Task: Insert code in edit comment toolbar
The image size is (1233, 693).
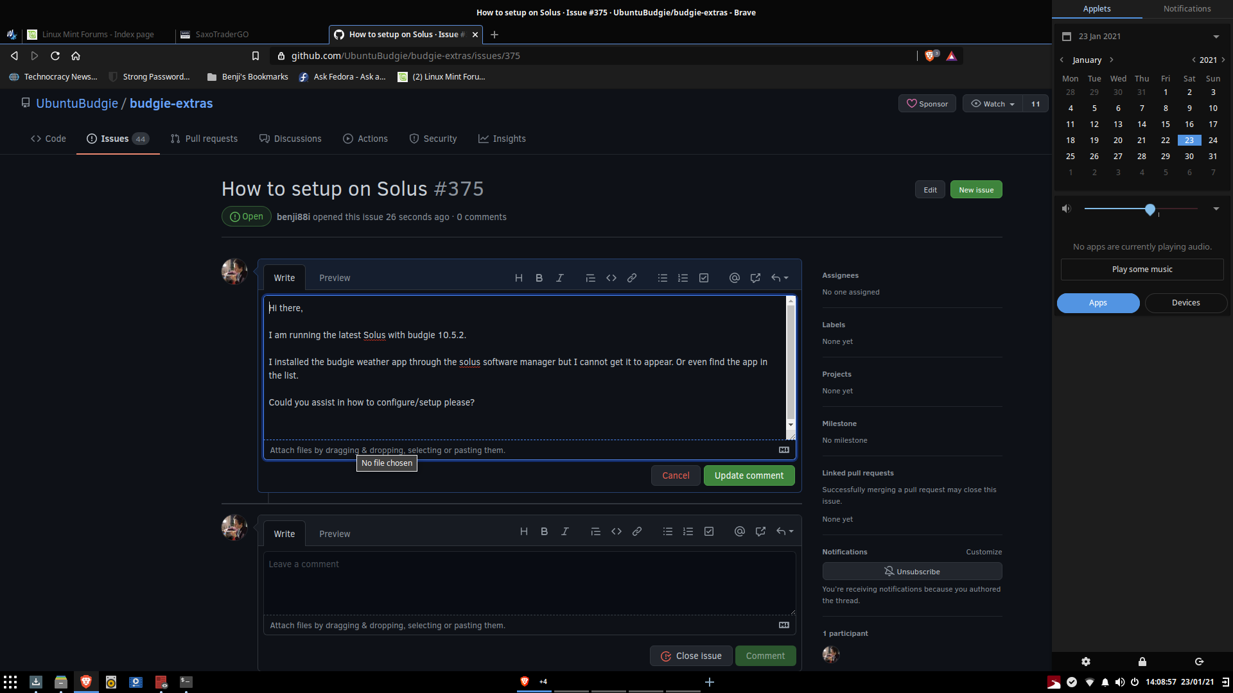Action: pyautogui.click(x=611, y=278)
